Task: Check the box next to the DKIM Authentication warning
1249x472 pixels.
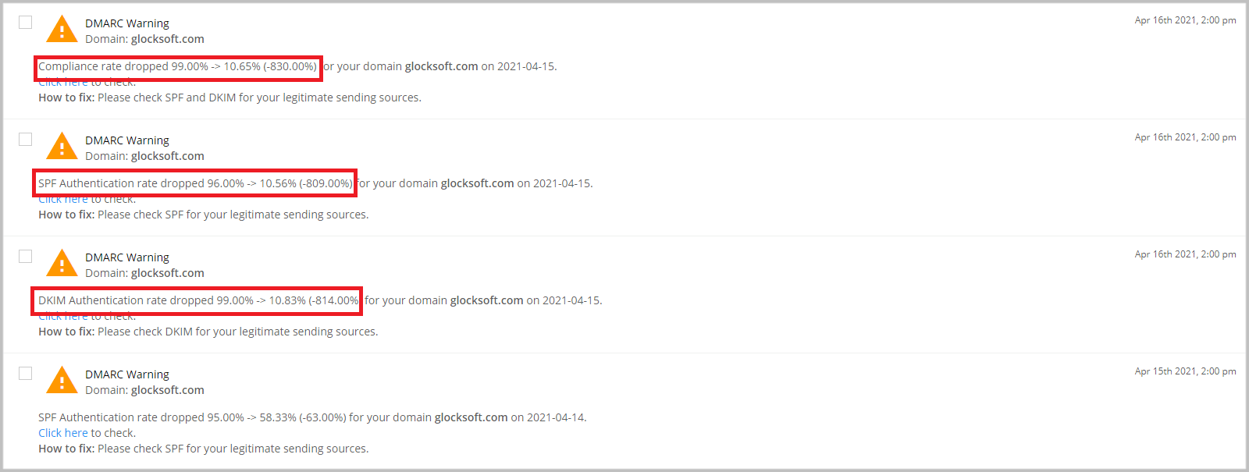Action: click(x=26, y=256)
